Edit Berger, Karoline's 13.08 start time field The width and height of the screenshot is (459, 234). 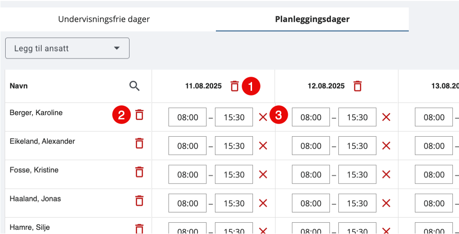[434, 117]
